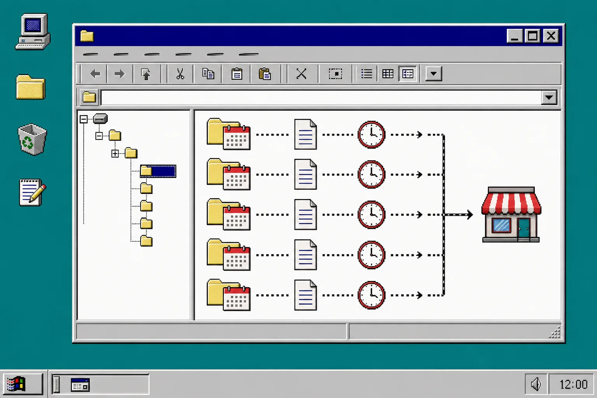Click the clock icon in the middle row
This screenshot has width=597, height=398.
(372, 215)
